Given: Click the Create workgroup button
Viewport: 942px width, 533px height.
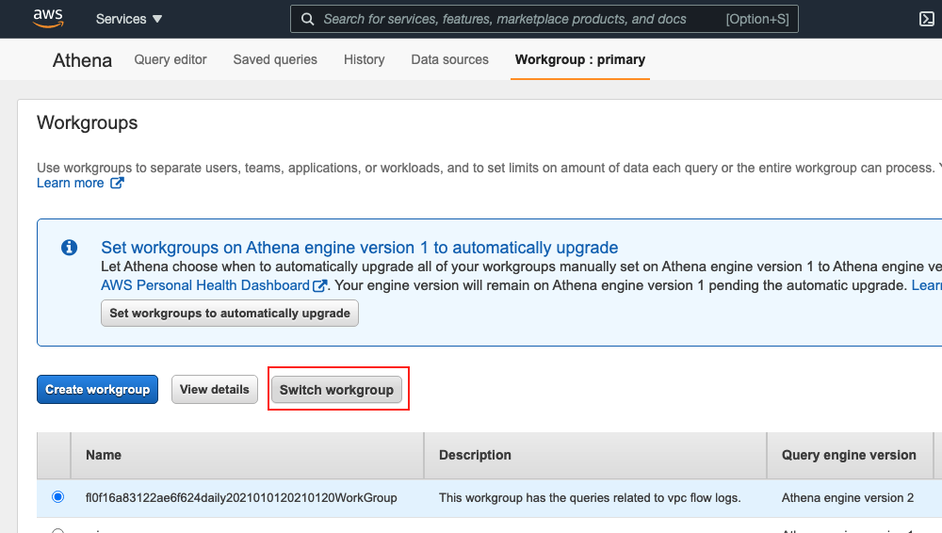Looking at the screenshot, I should click(97, 389).
